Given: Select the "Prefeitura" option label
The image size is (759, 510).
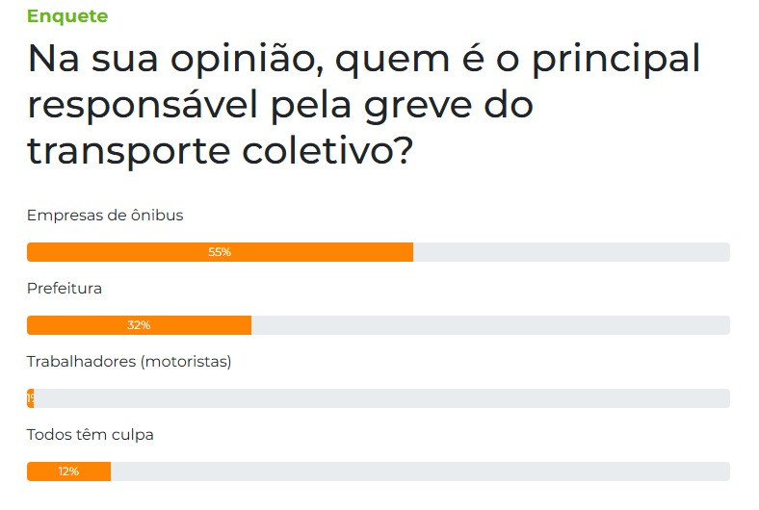Looking at the screenshot, I should [65, 289].
